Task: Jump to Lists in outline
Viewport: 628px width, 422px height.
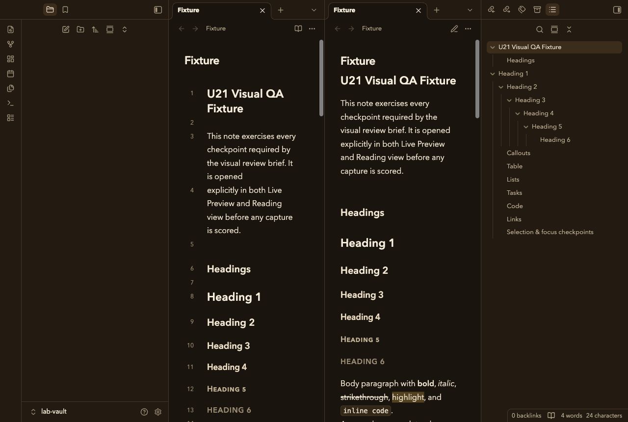Action: click(513, 180)
